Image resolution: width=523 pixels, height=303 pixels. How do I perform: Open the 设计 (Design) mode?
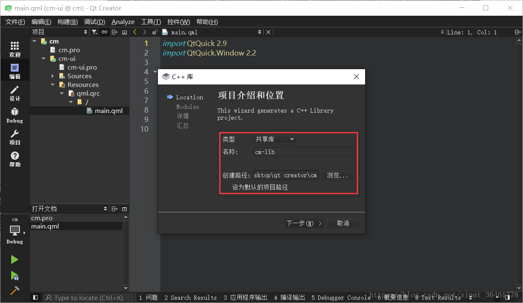(x=15, y=93)
